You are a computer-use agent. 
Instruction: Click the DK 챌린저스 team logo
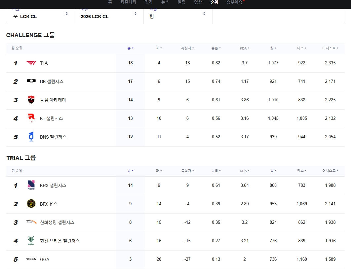pos(31,81)
